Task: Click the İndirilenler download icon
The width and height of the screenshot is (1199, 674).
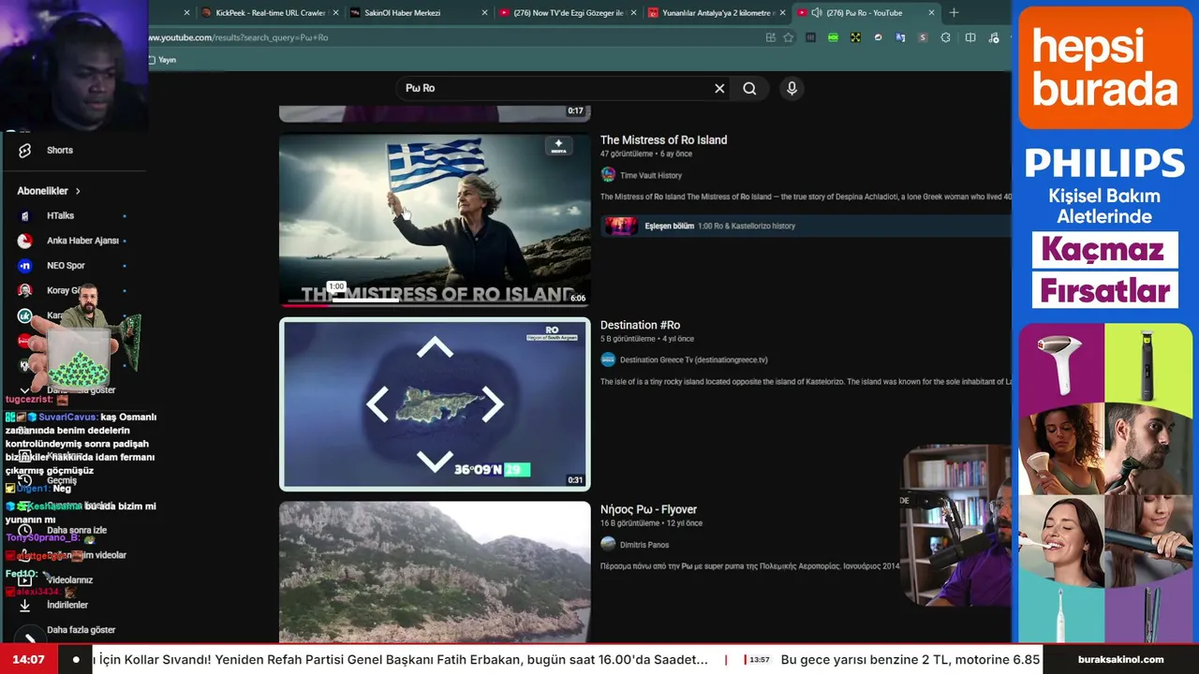Action: (x=25, y=605)
